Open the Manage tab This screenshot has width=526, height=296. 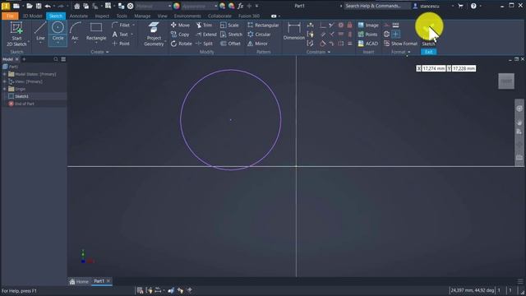142,16
